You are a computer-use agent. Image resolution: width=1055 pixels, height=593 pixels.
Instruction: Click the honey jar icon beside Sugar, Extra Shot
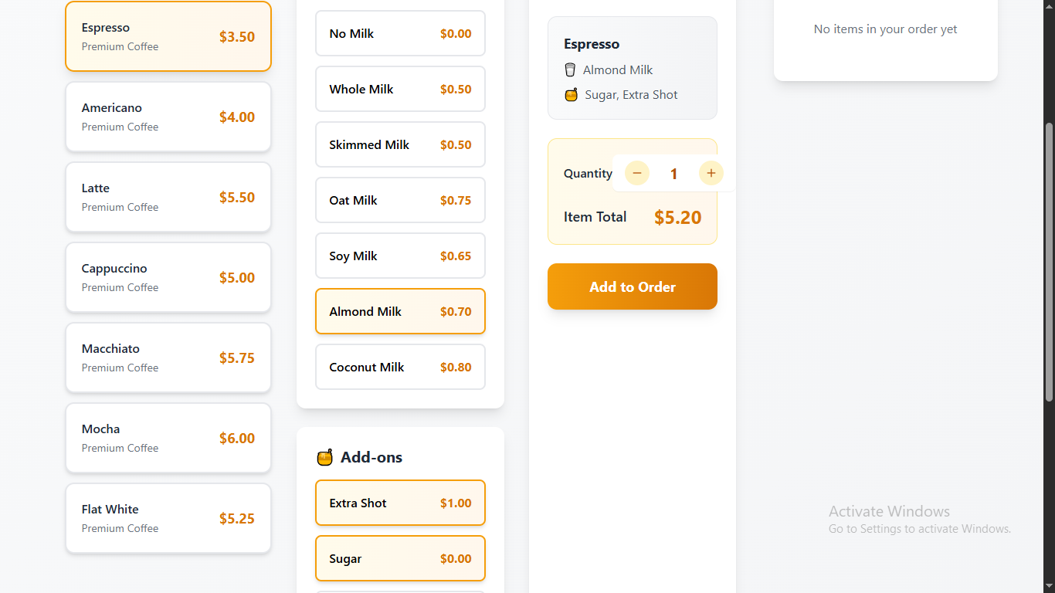click(572, 95)
